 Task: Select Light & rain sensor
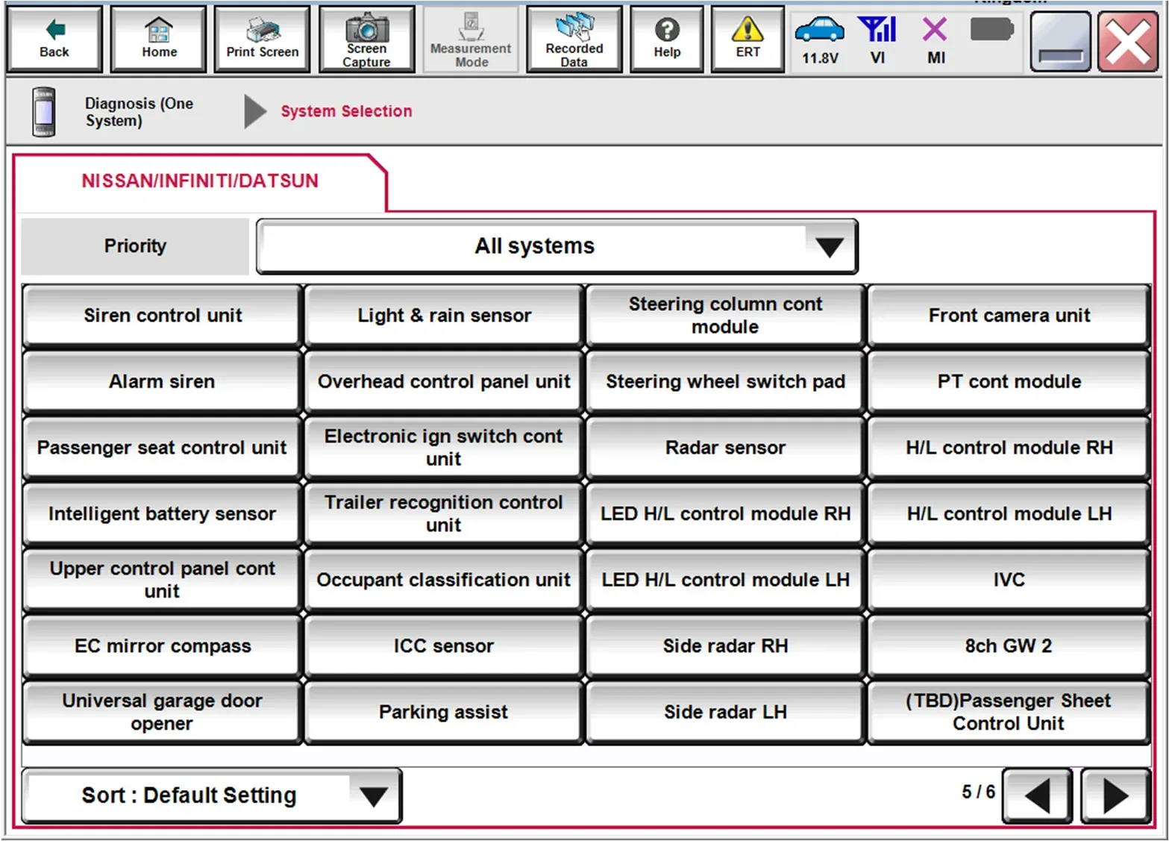click(444, 316)
